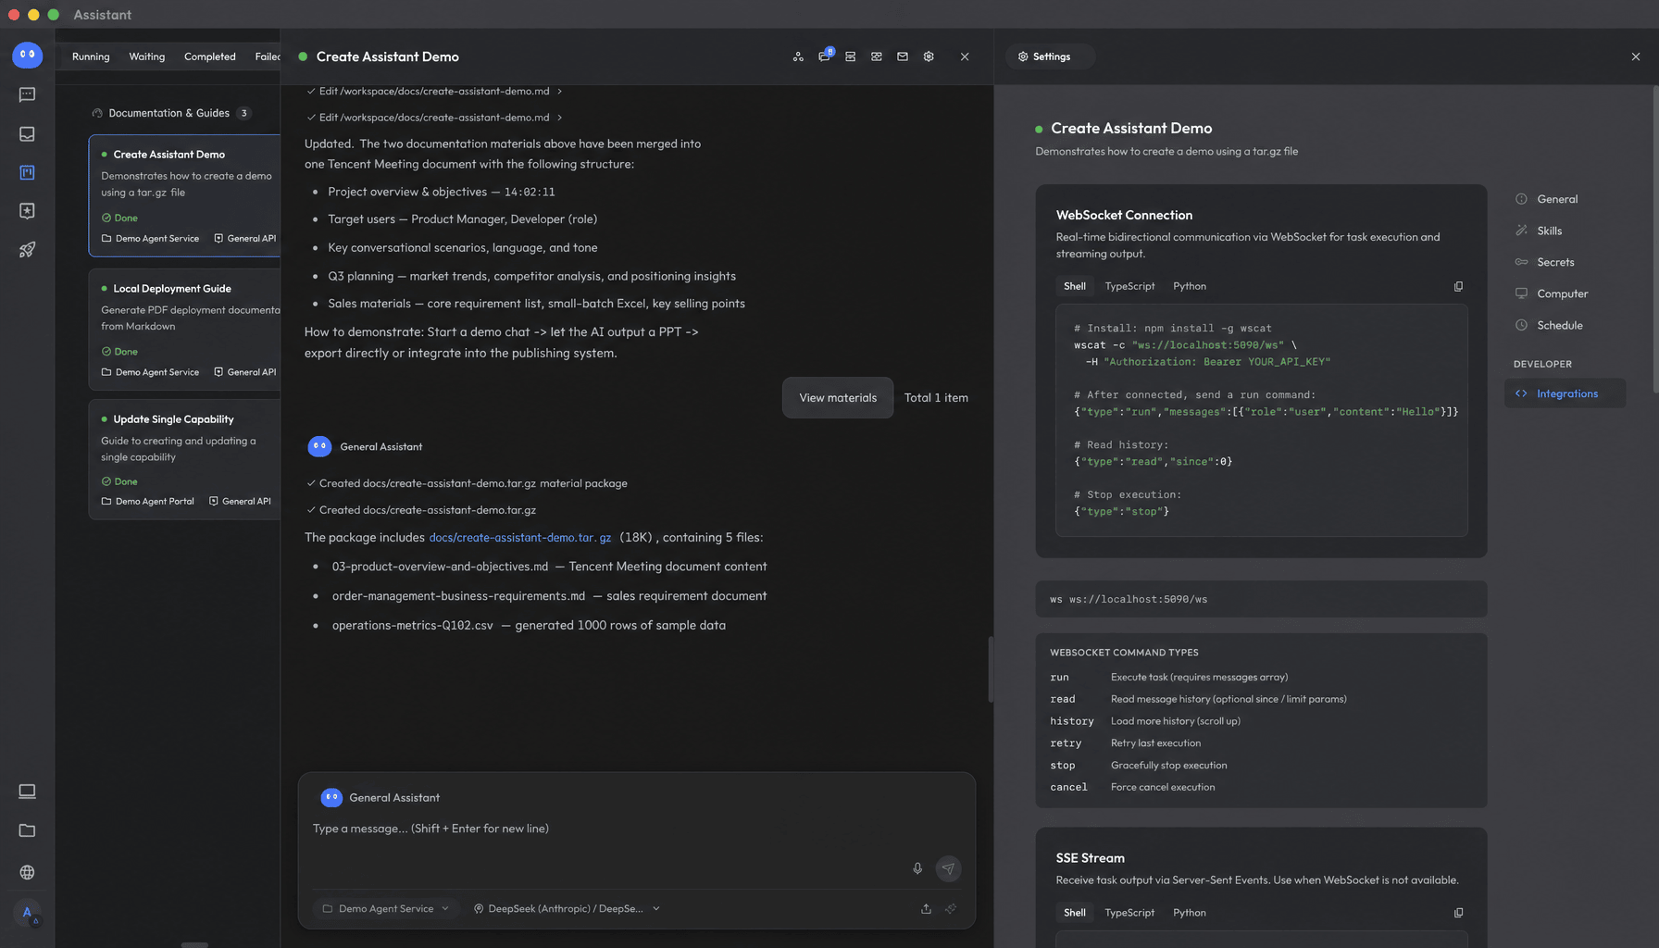1659x948 pixels.
Task: Open the starred bookmark sidebar icon
Action: tap(27, 211)
